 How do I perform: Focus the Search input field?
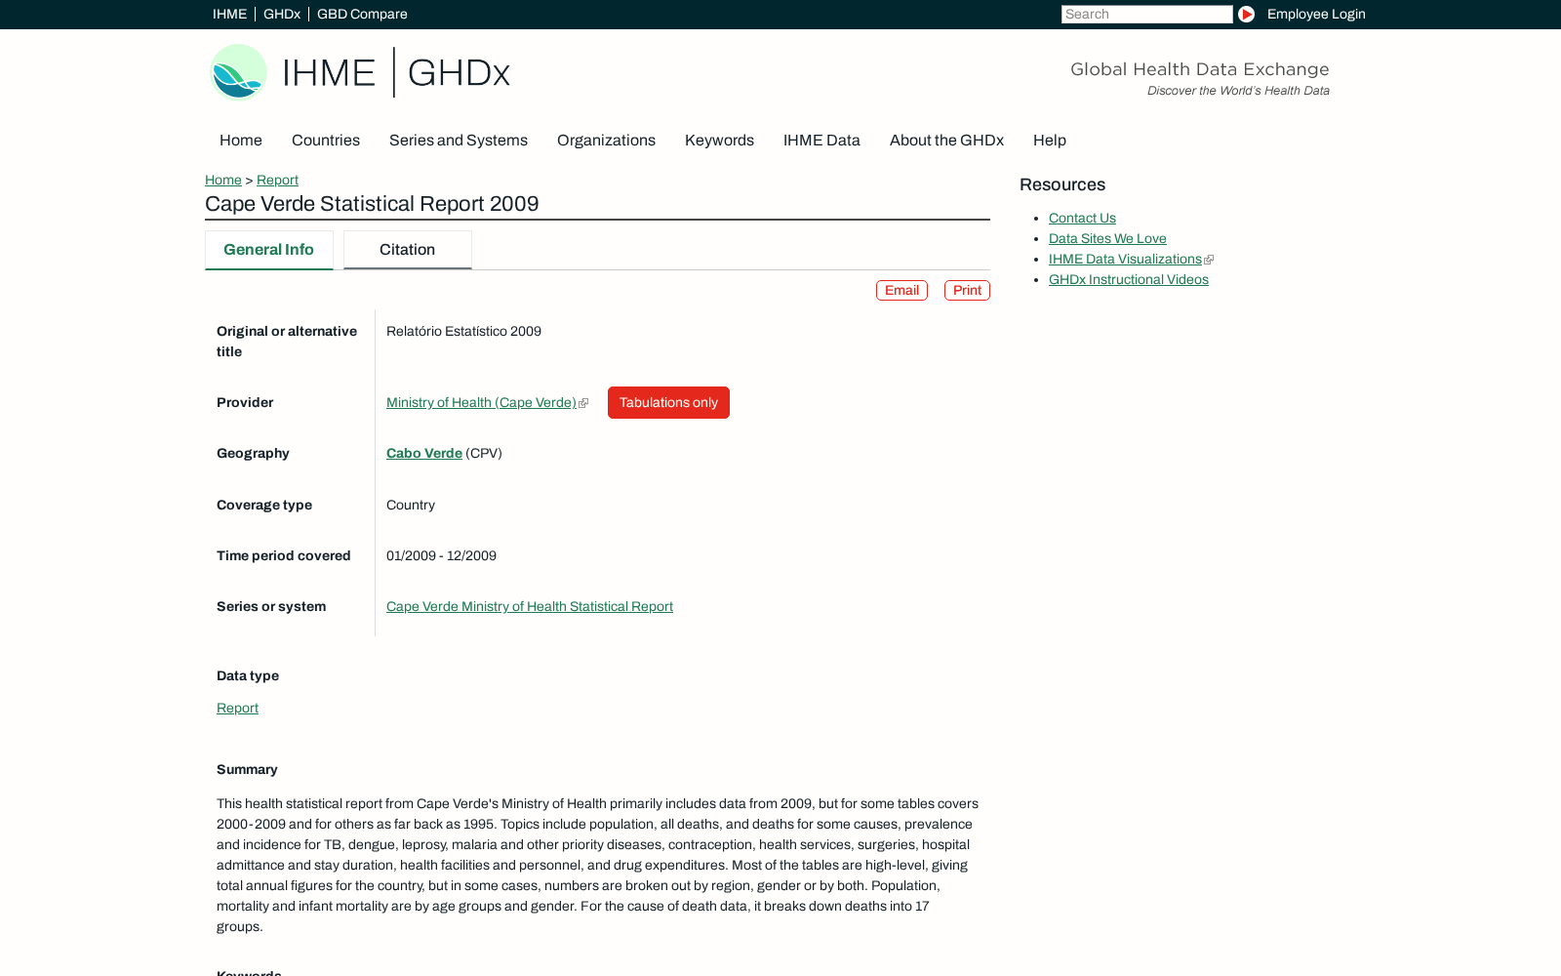click(x=1146, y=14)
